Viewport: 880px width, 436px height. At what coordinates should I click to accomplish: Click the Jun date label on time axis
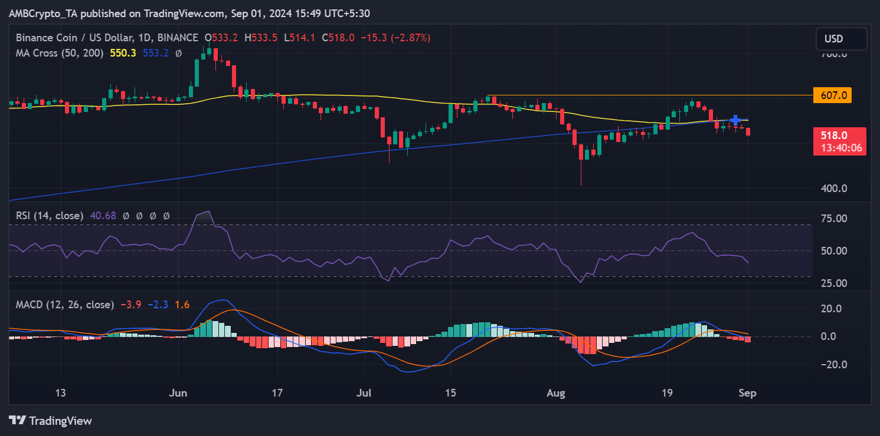pos(178,393)
